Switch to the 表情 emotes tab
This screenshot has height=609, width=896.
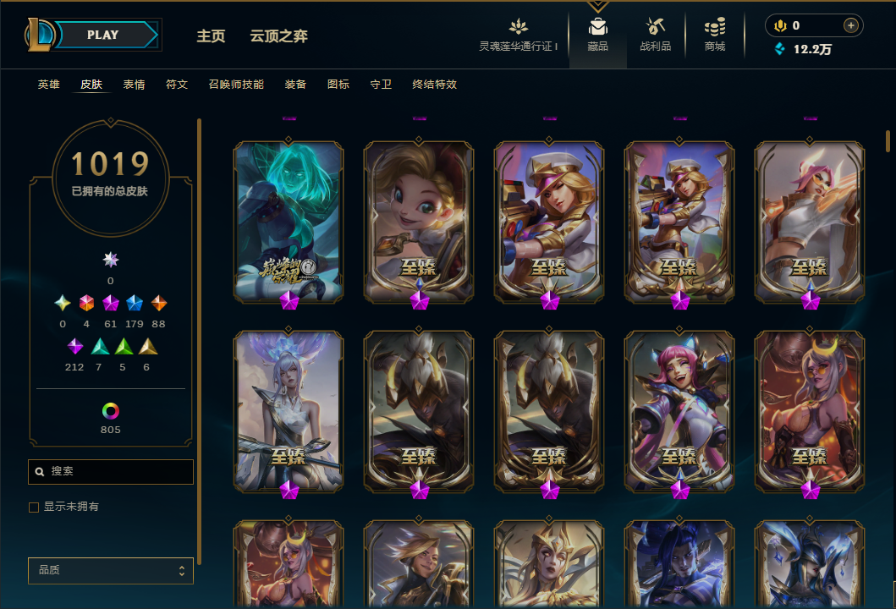(x=135, y=85)
